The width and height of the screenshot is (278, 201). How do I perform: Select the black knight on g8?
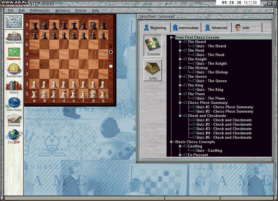pos(93,25)
